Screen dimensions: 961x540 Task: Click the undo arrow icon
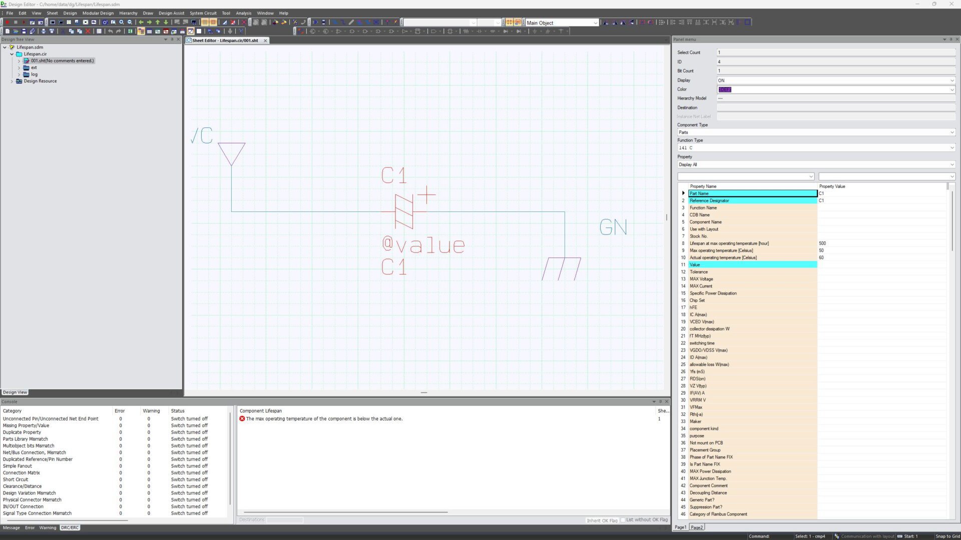pos(110,31)
